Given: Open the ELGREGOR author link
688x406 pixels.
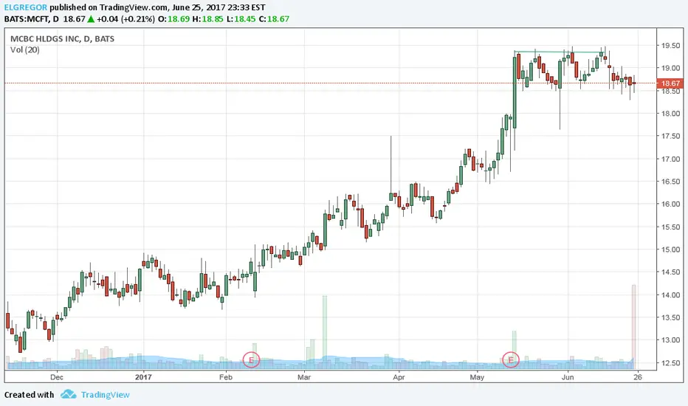Looking at the screenshot, I should pyautogui.click(x=25, y=7).
